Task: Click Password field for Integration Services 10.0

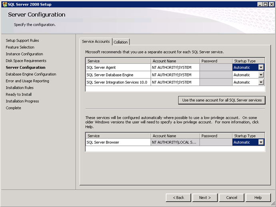Action: [x=216, y=82]
